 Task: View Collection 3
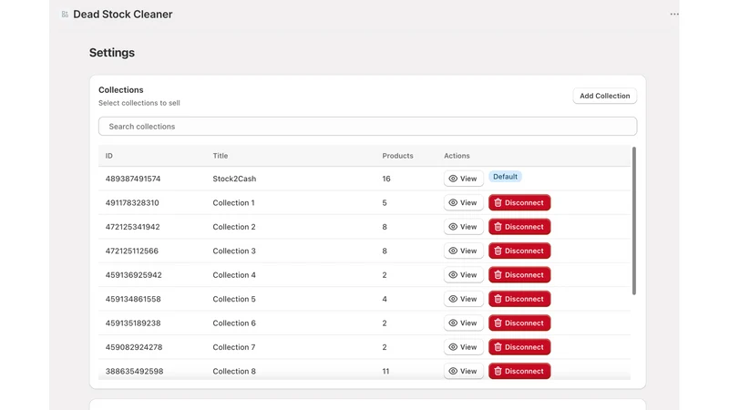[x=463, y=251]
